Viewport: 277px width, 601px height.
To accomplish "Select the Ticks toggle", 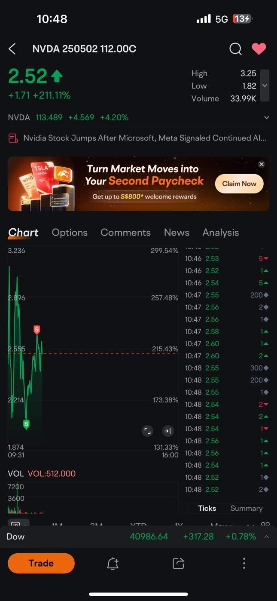I will [207, 508].
